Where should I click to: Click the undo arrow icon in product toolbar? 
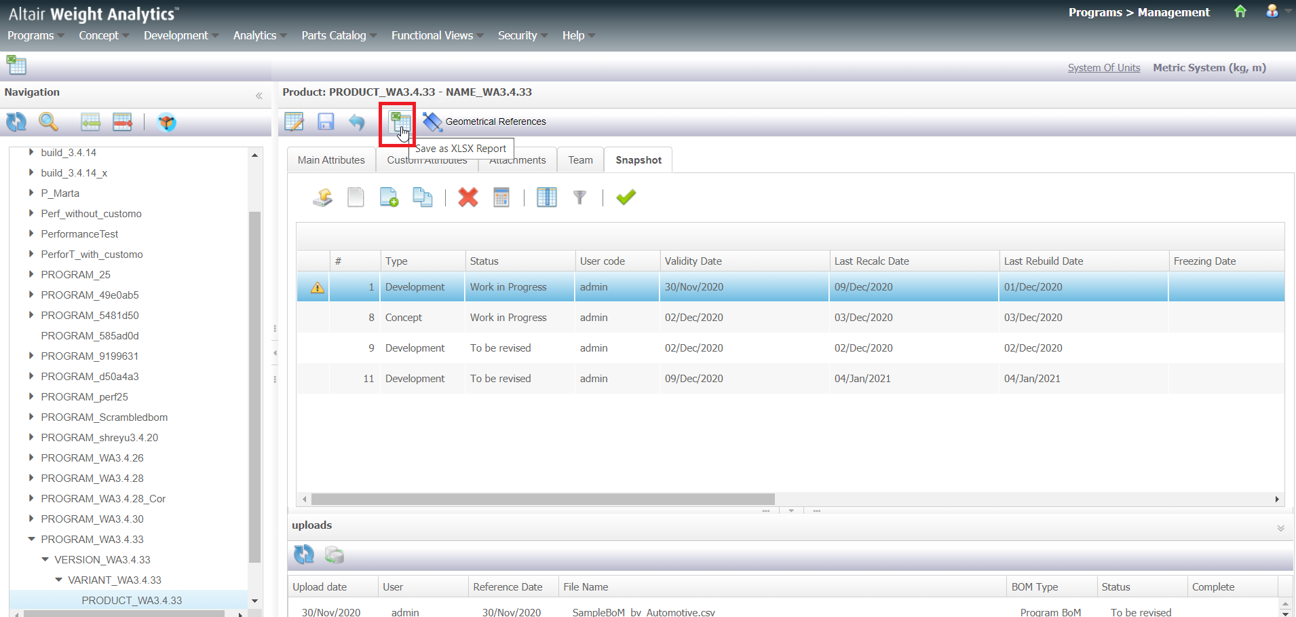click(357, 122)
